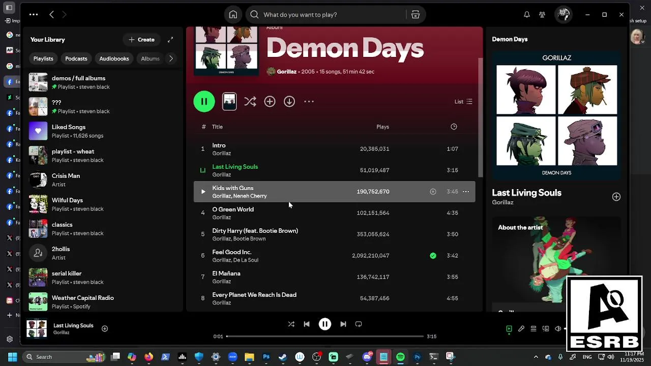This screenshot has width=651, height=366.
Task: Open the 'demos / full albums' playlist
Action: pos(104,82)
